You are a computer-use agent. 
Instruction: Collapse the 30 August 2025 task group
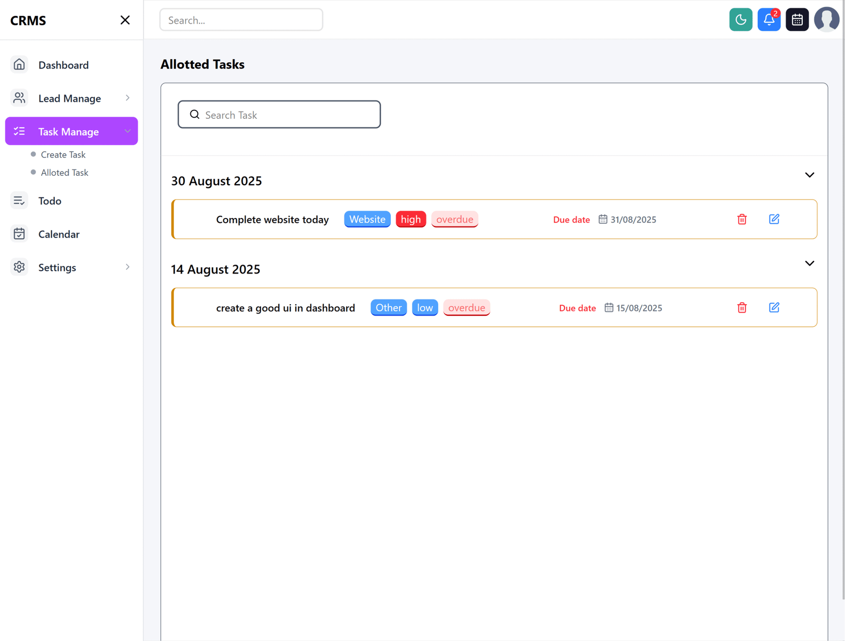pos(809,175)
